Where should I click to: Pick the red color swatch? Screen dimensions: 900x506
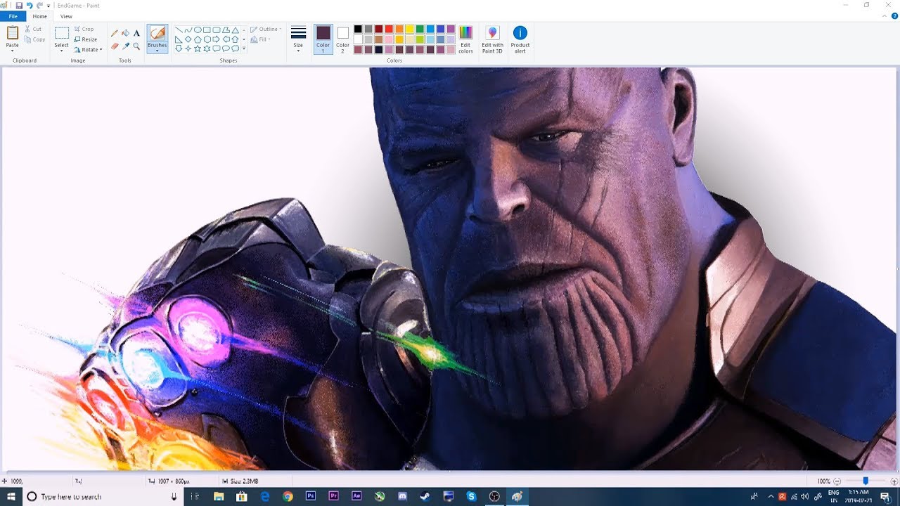point(389,29)
